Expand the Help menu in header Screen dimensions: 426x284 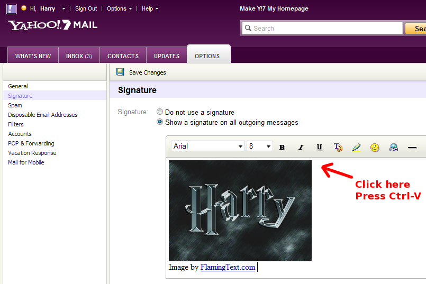tap(150, 8)
